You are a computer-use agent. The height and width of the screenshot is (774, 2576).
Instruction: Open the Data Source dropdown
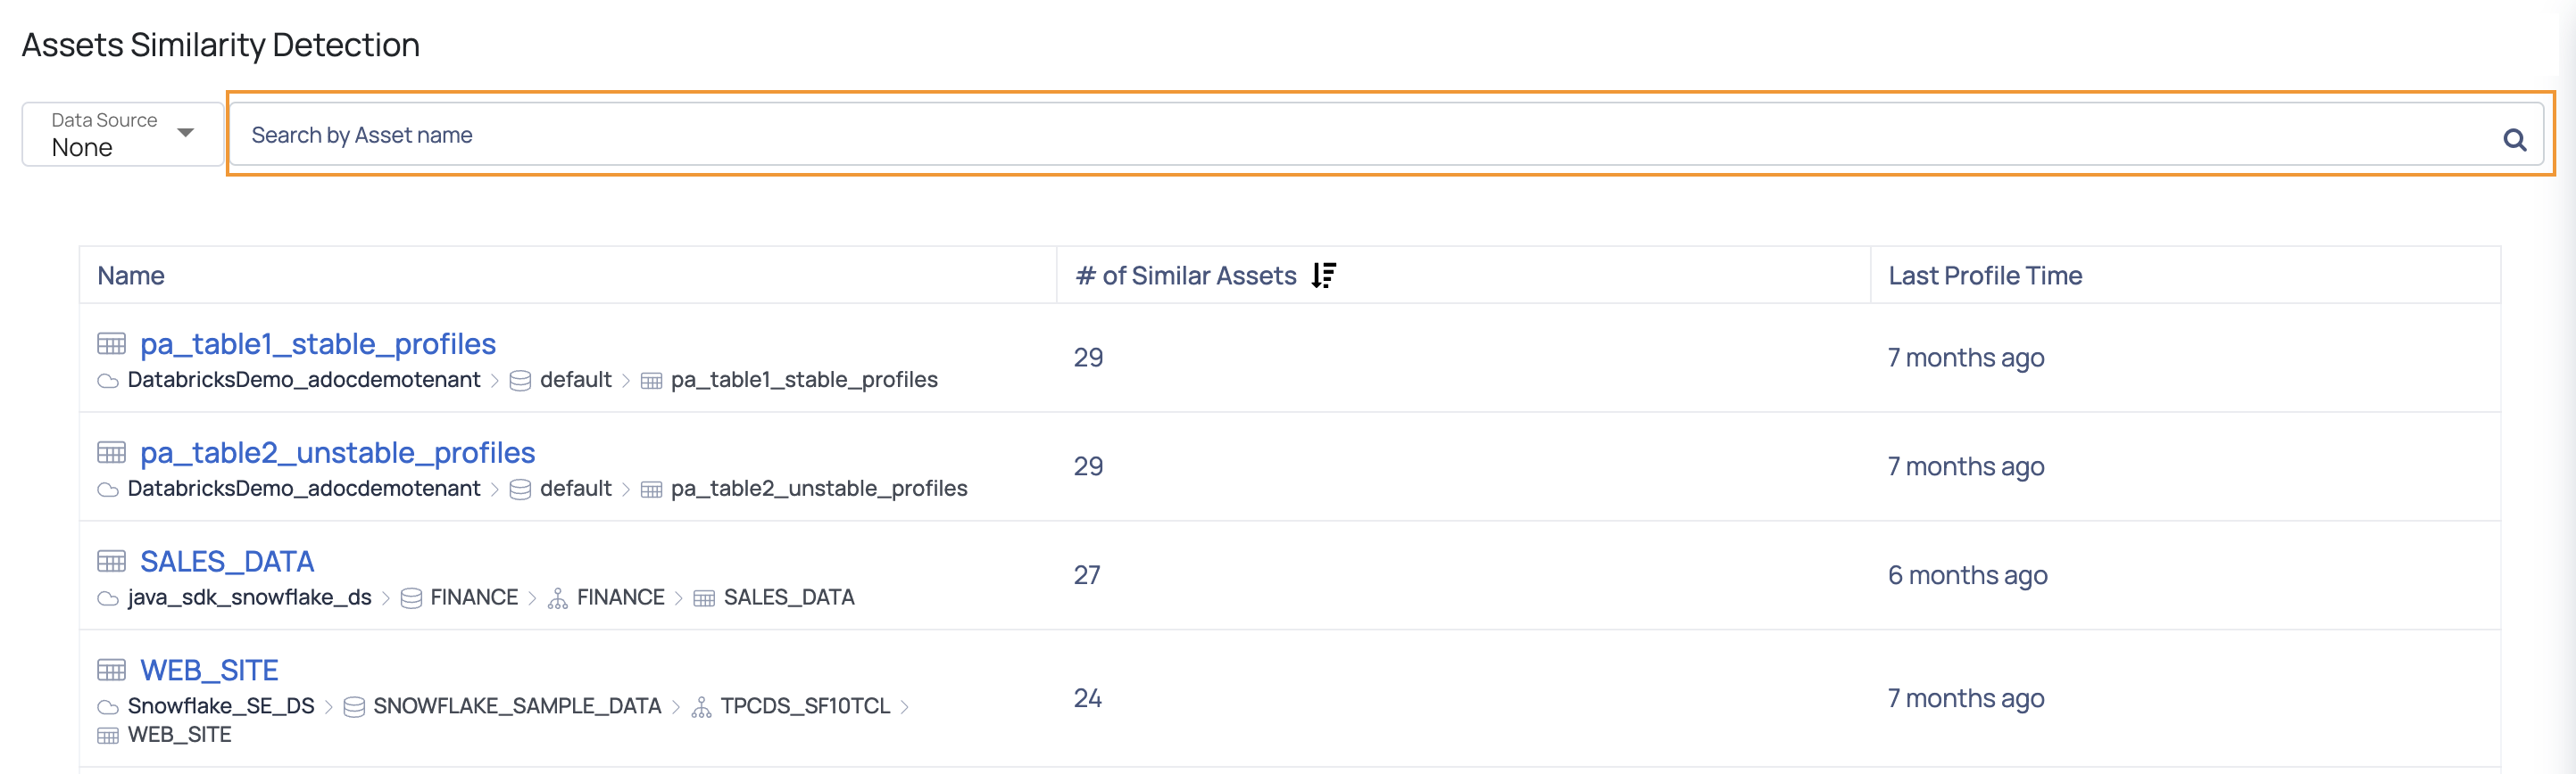122,134
